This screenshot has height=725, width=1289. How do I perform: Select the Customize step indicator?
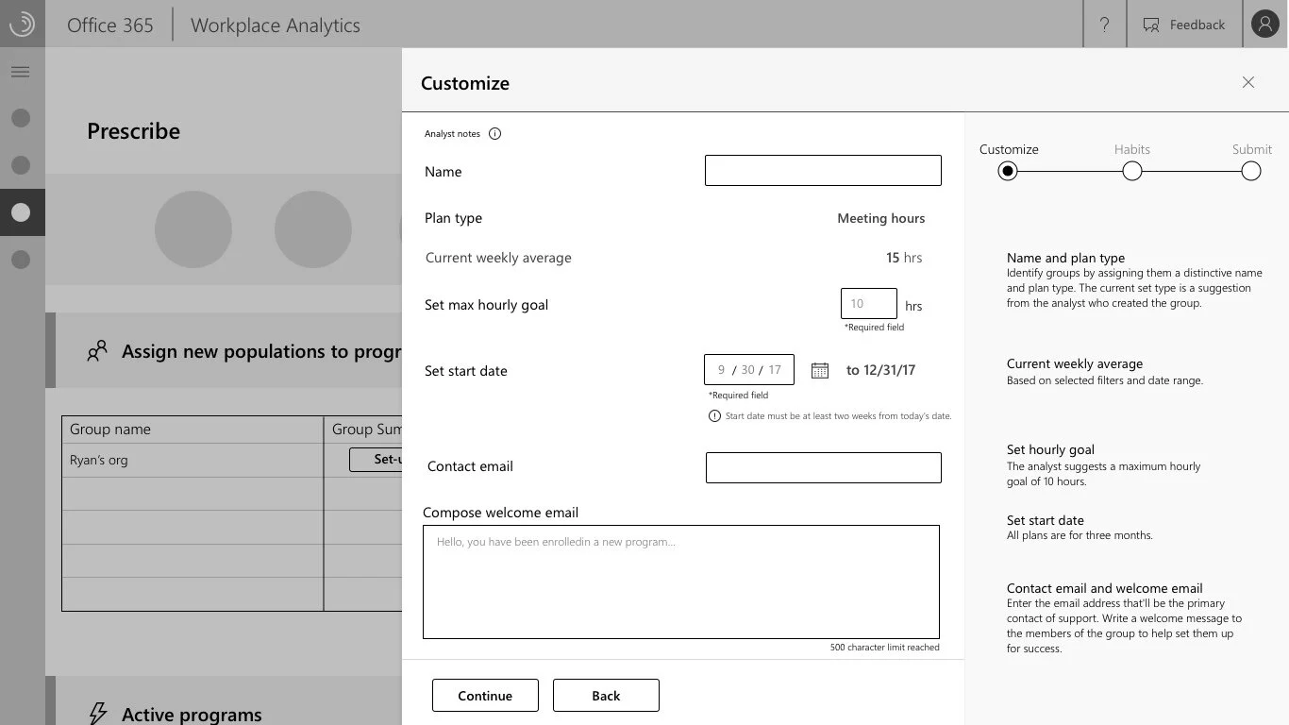click(1007, 171)
